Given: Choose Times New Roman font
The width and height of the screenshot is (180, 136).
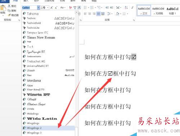Looking at the screenshot, I should click(x=49, y=37).
